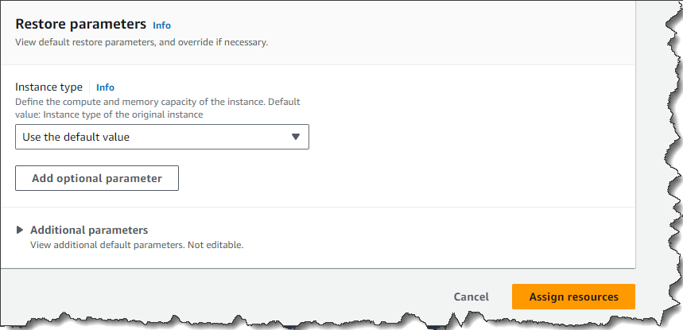The width and height of the screenshot is (683, 330).
Task: Select the Restore parameters heading
Action: point(80,24)
